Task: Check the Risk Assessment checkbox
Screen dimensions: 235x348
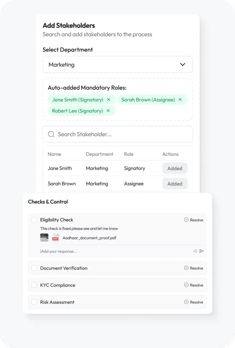Action: (34, 302)
